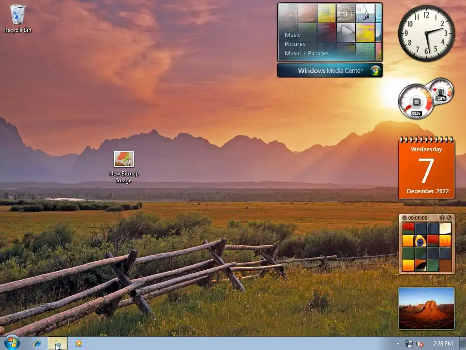The height and width of the screenshot is (350, 466).
Task: Click the memory gauge showing 18%
Action: tap(441, 92)
